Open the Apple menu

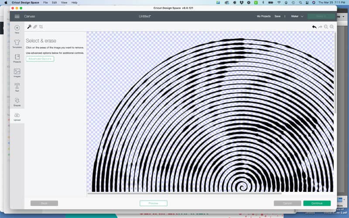click(6, 3)
